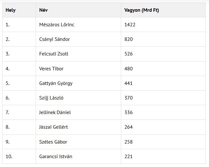Select the Mészáros Lőrinc name cell
The image size is (209, 167).
click(57, 25)
